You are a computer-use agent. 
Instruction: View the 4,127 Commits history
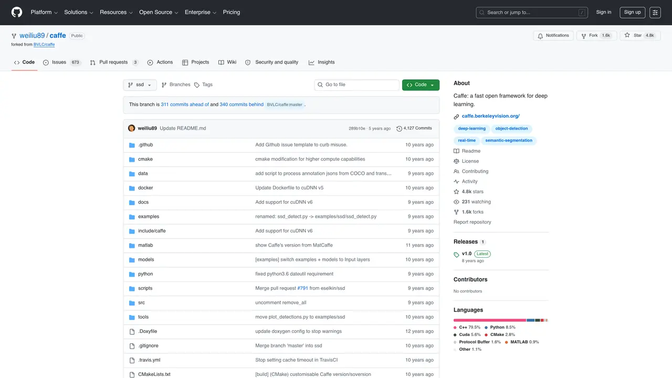414,129
